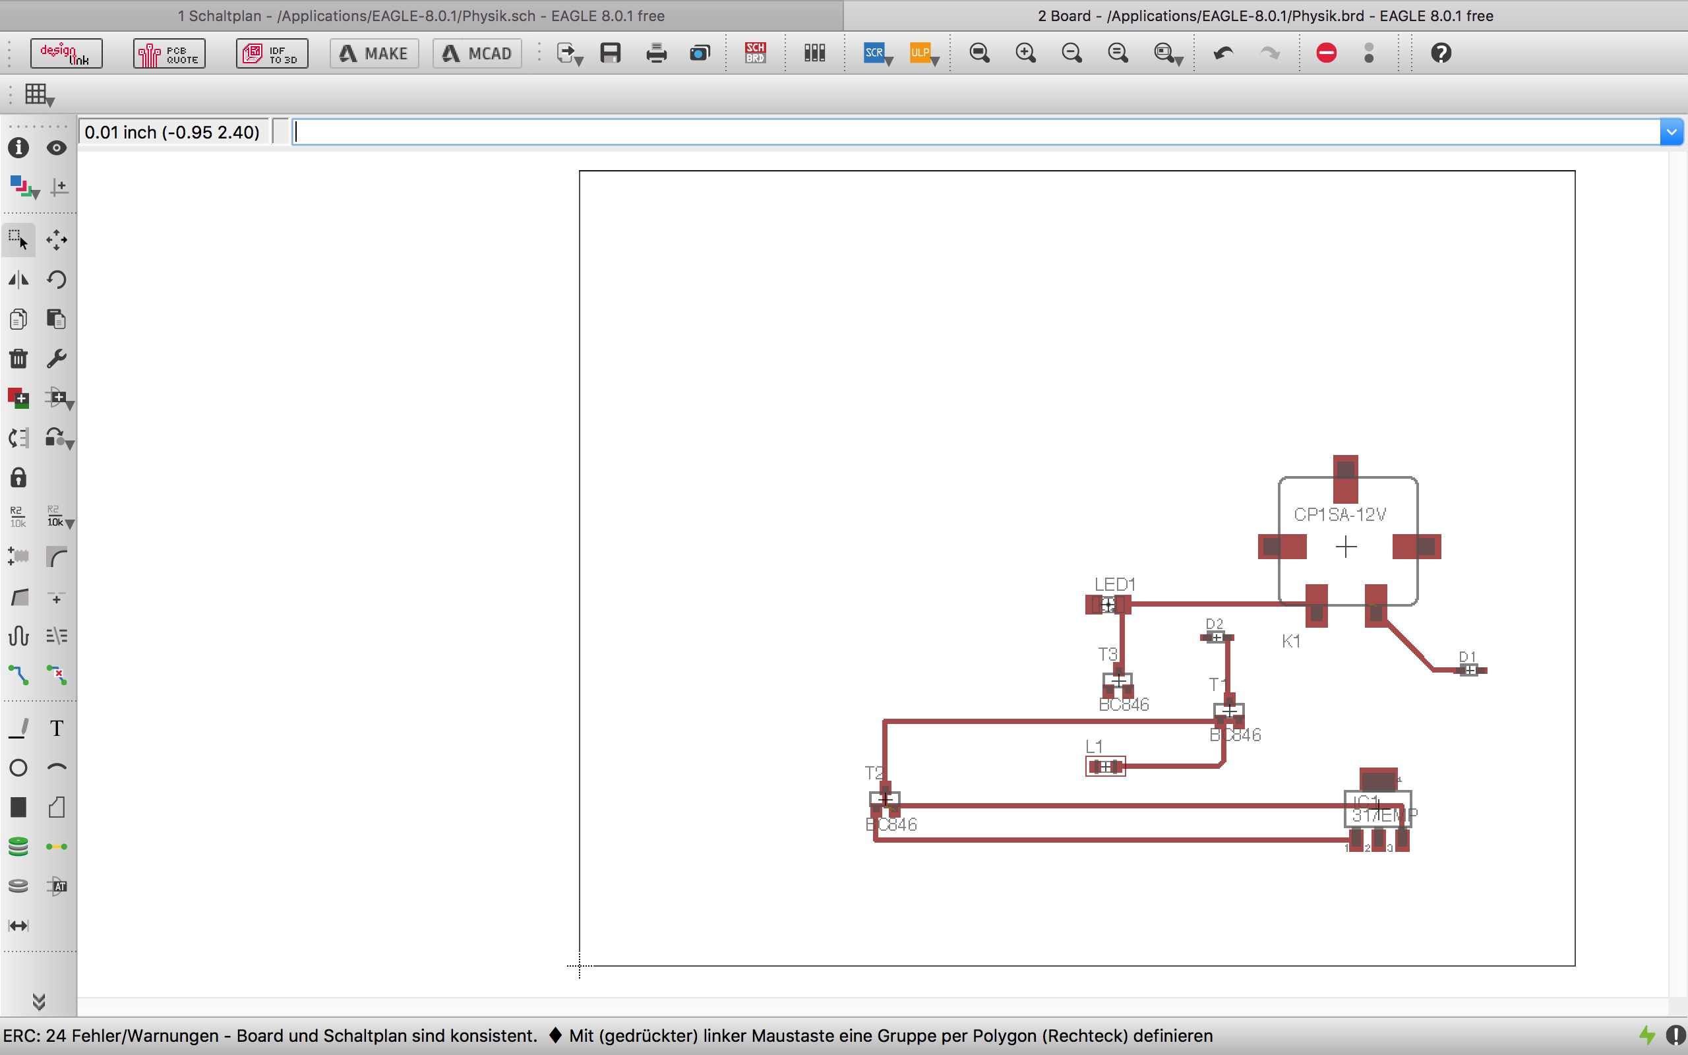Click the MCAD button
1688x1055 pixels.
[477, 53]
